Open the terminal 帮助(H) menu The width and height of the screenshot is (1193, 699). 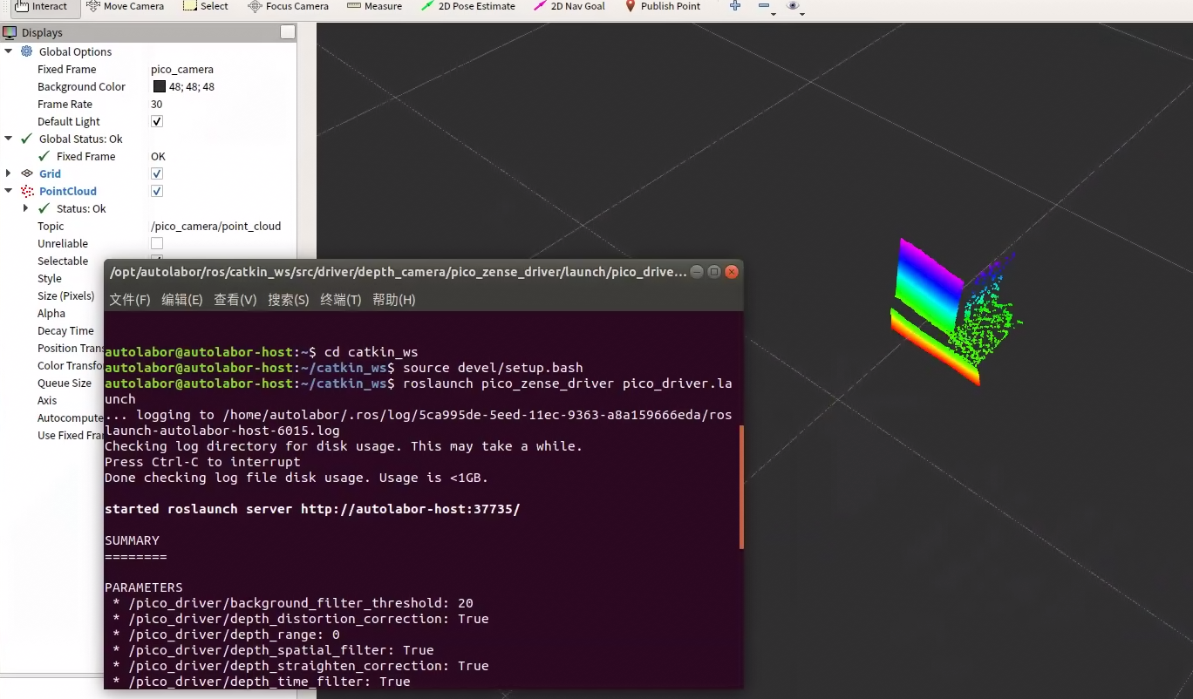coord(393,300)
